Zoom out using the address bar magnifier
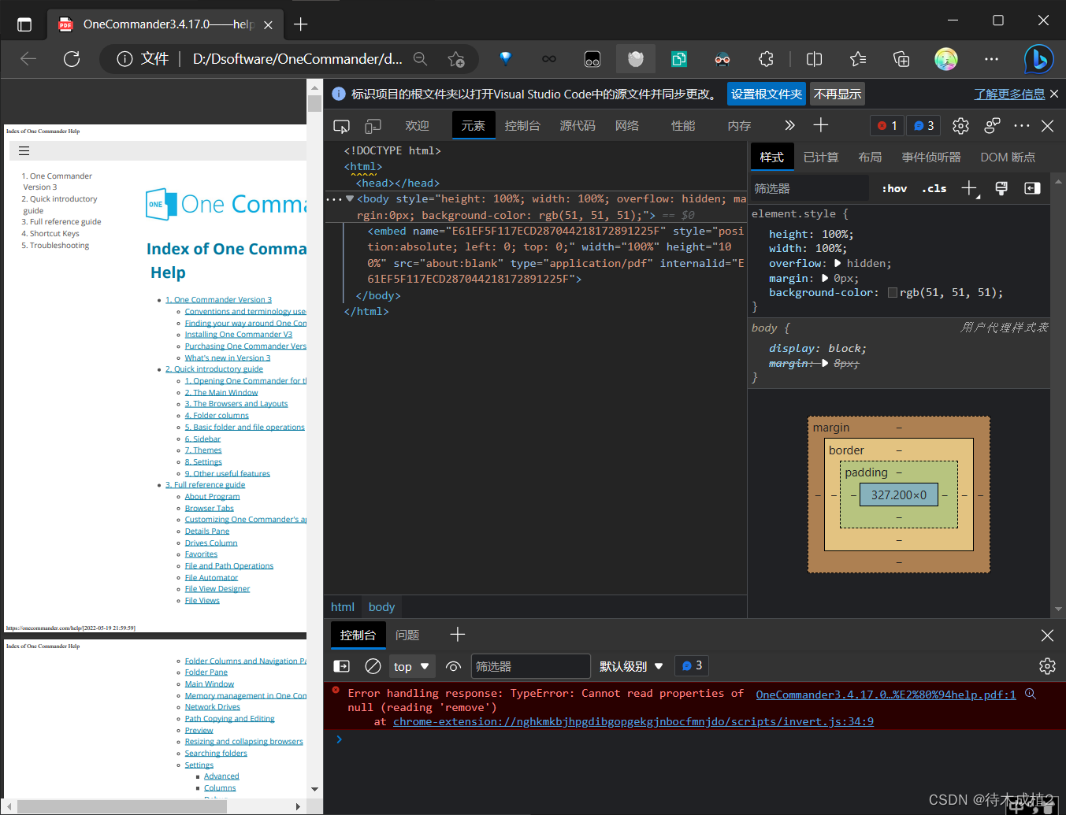Viewport: 1066px width, 815px height. point(421,59)
